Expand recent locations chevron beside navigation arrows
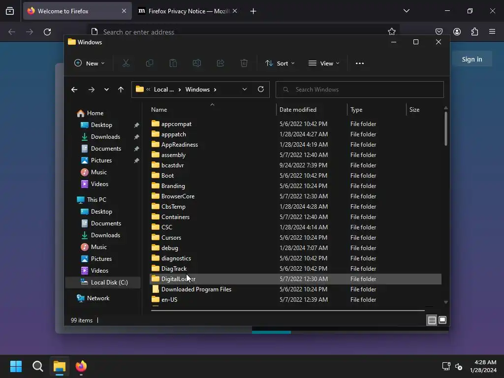 [106, 90]
